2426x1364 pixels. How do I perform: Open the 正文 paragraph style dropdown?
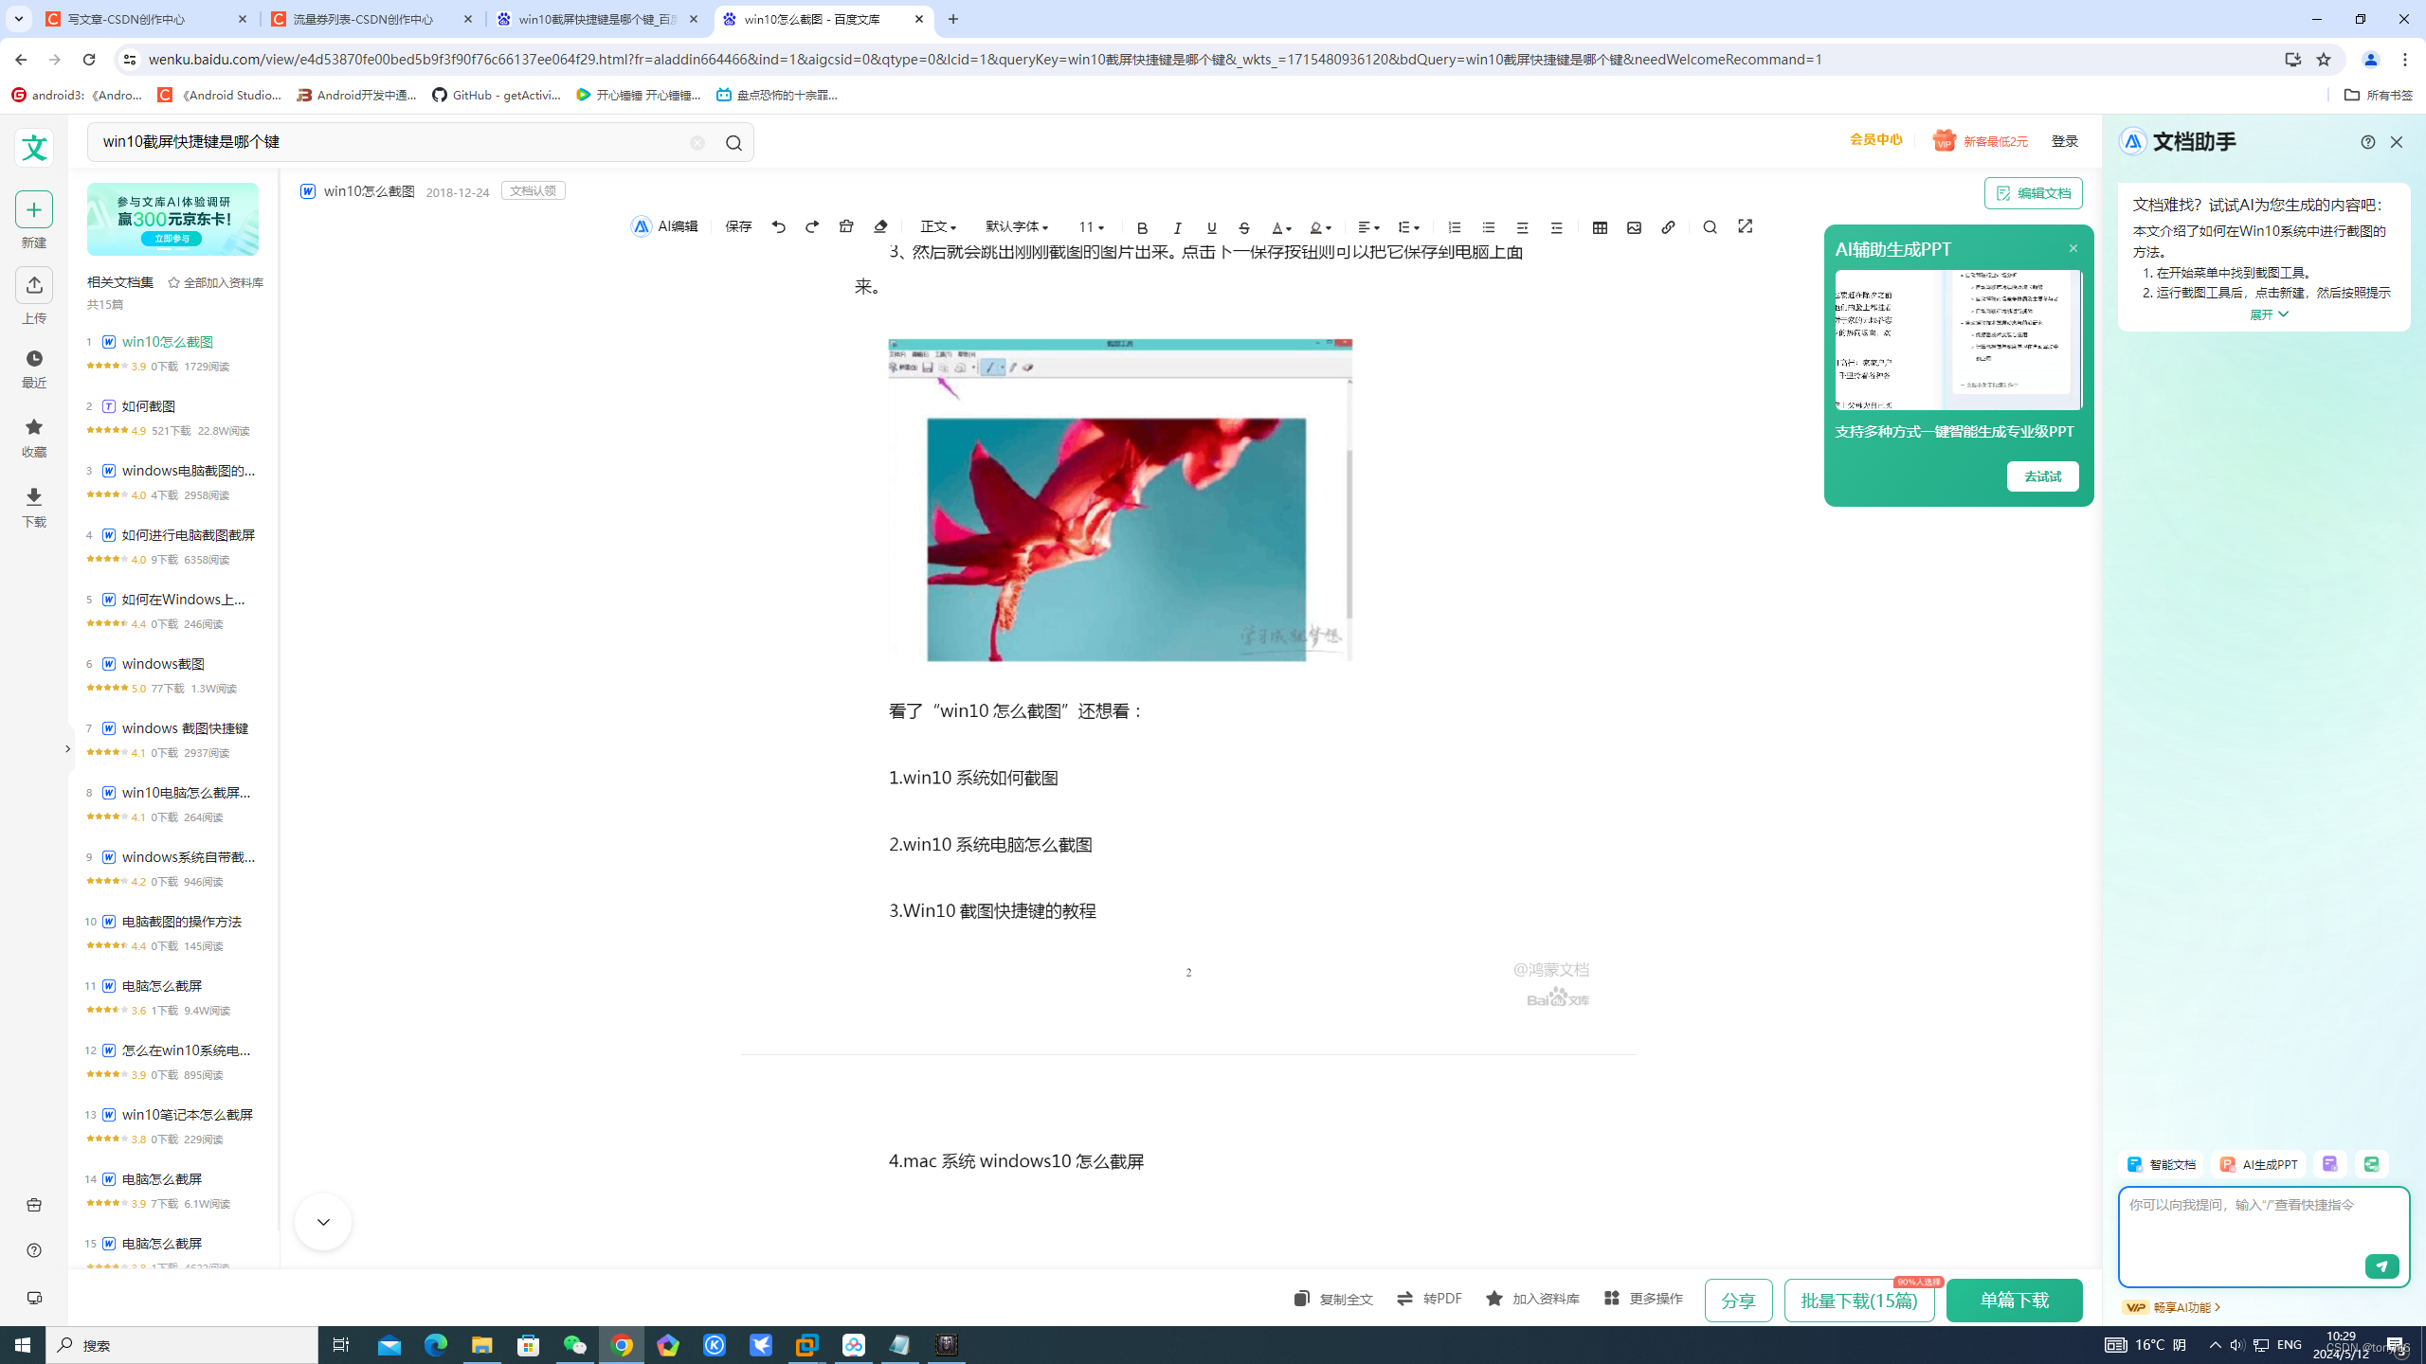(x=938, y=227)
